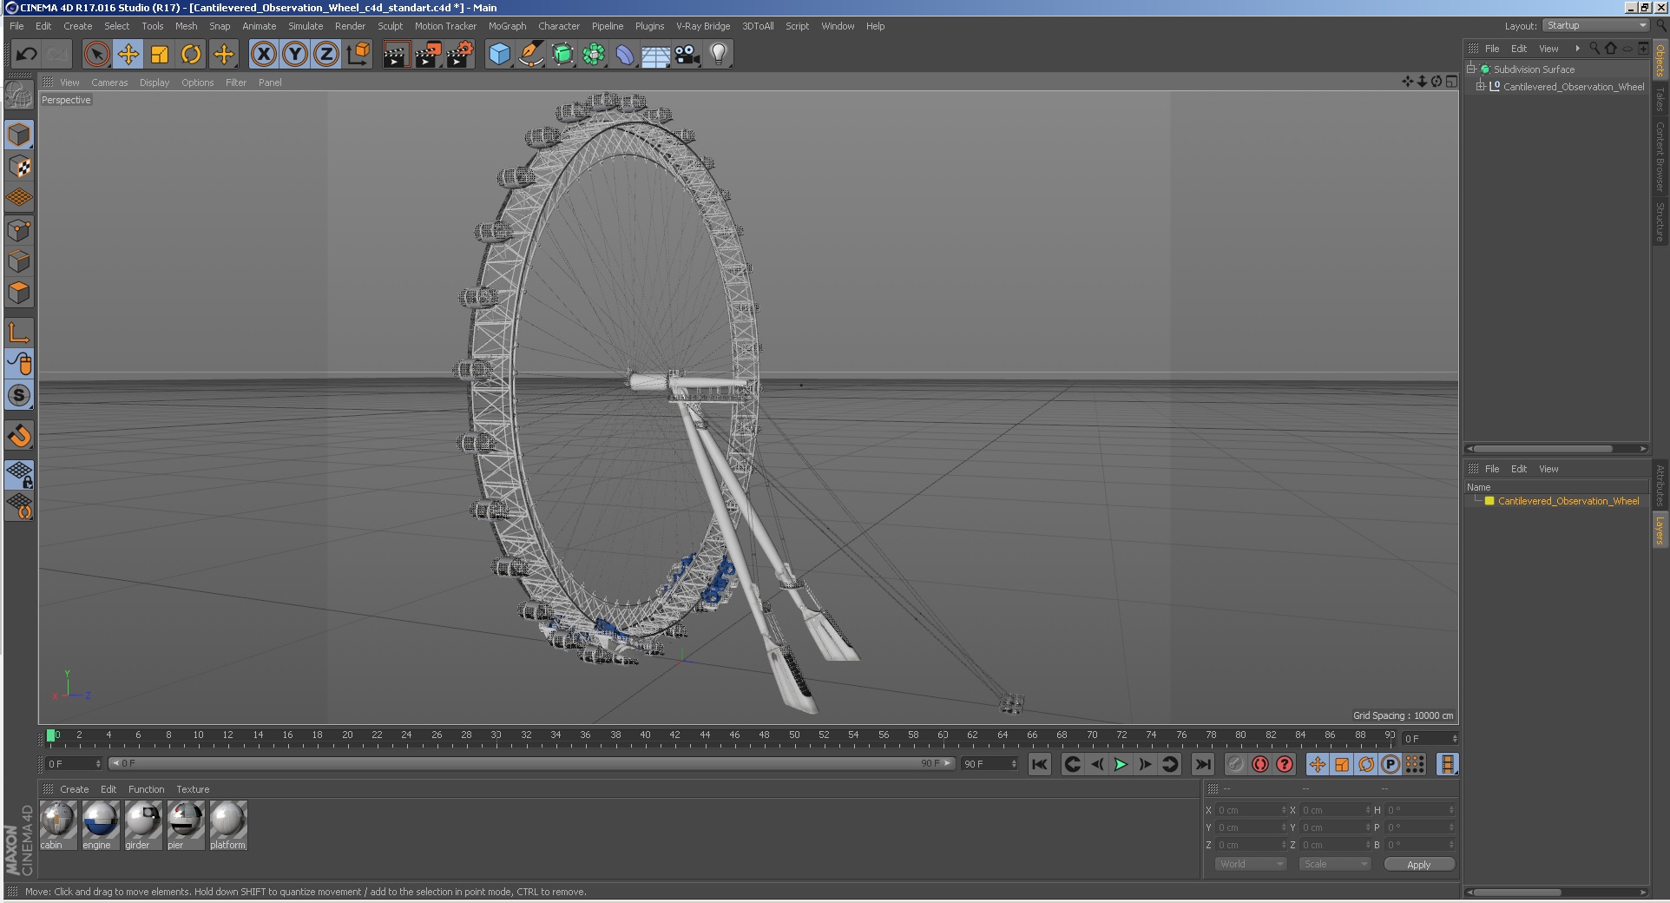The width and height of the screenshot is (1670, 903).
Task: Go to end of animation
Action: [1202, 764]
